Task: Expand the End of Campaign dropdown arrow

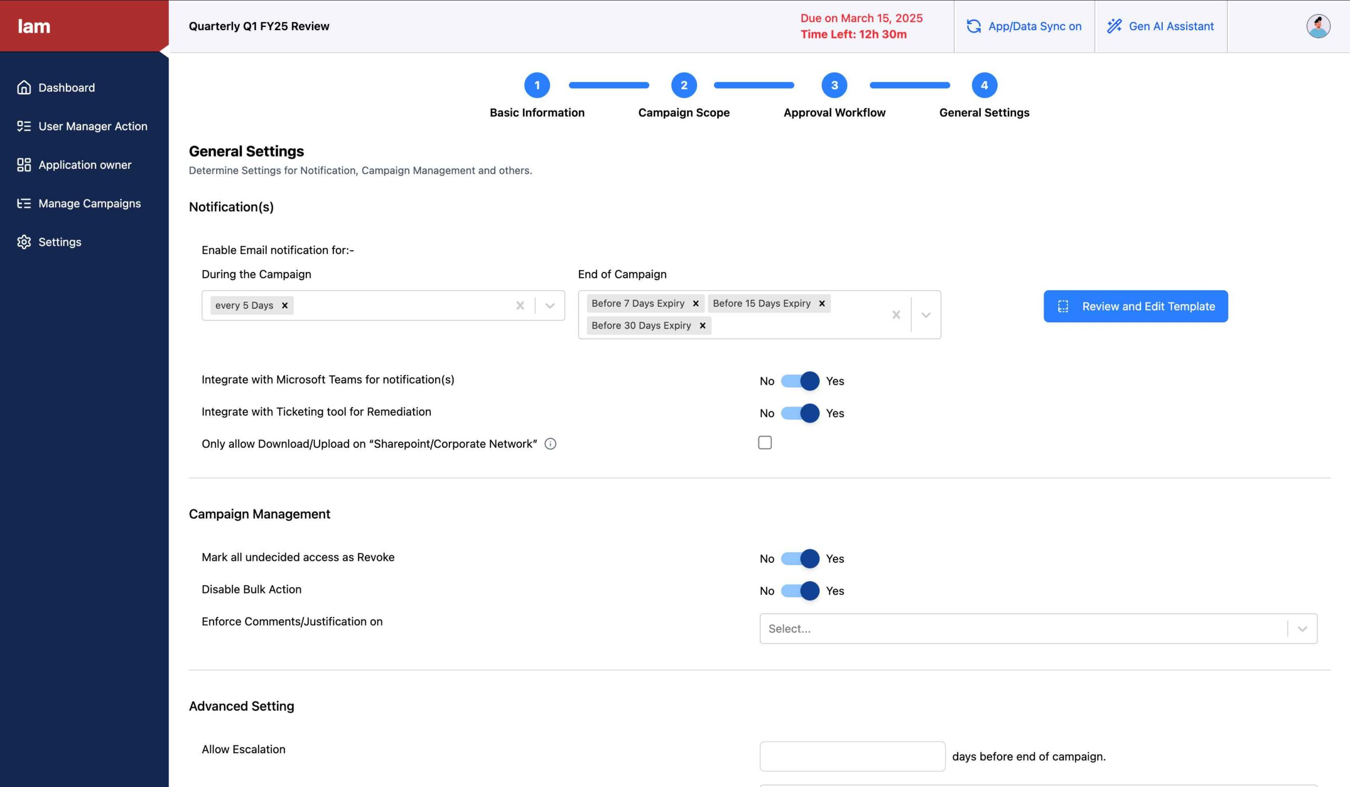Action: coord(925,314)
